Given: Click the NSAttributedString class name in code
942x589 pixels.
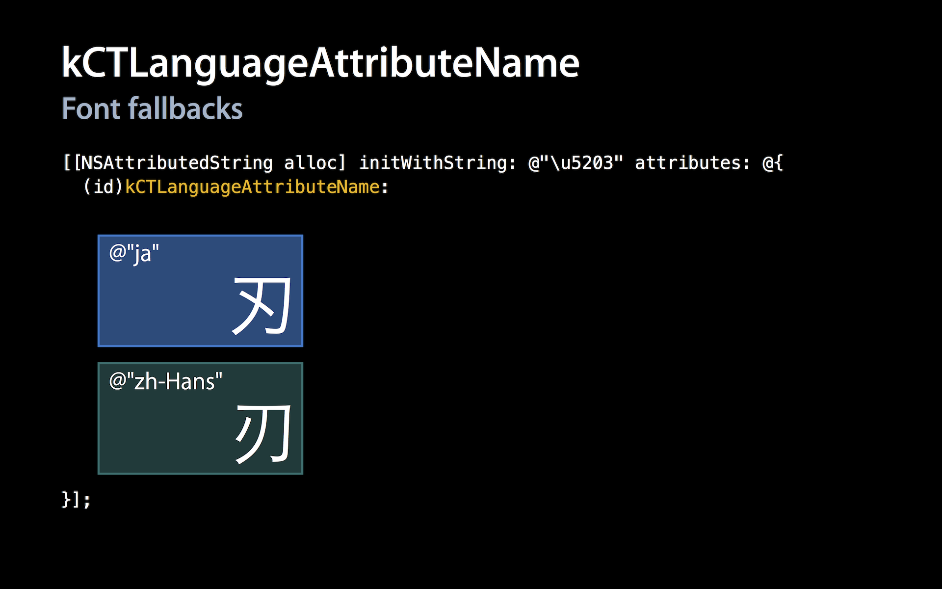Looking at the screenshot, I should 178,163.
